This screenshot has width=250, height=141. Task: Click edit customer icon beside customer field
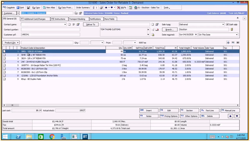pos(80,13)
